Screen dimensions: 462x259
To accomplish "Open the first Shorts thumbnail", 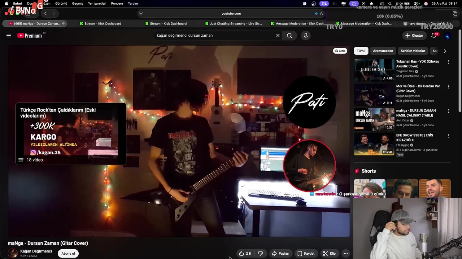I will point(370,188).
